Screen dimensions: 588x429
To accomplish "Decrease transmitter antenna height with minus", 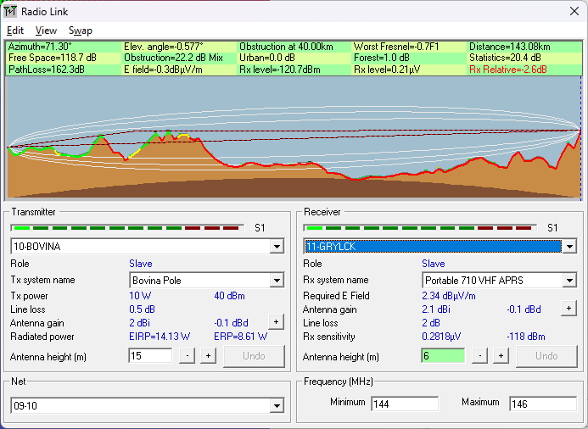I will (x=188, y=356).
